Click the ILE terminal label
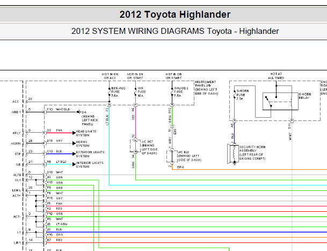Viewport: 327px width, 251px height. tap(18, 164)
